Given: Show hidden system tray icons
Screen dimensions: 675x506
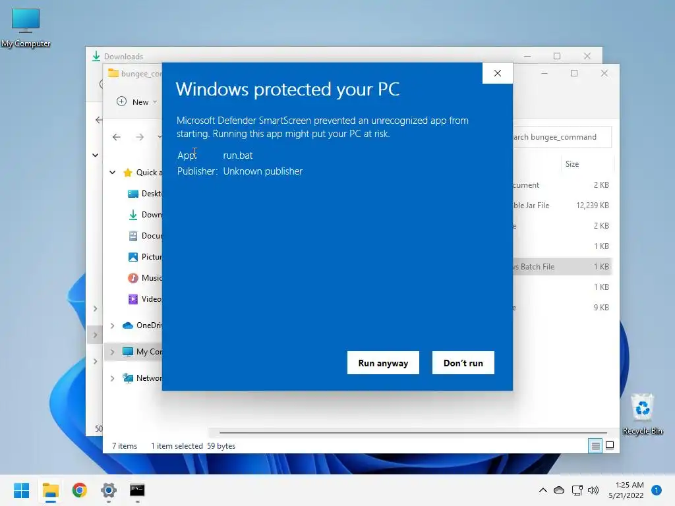Looking at the screenshot, I should tap(543, 490).
